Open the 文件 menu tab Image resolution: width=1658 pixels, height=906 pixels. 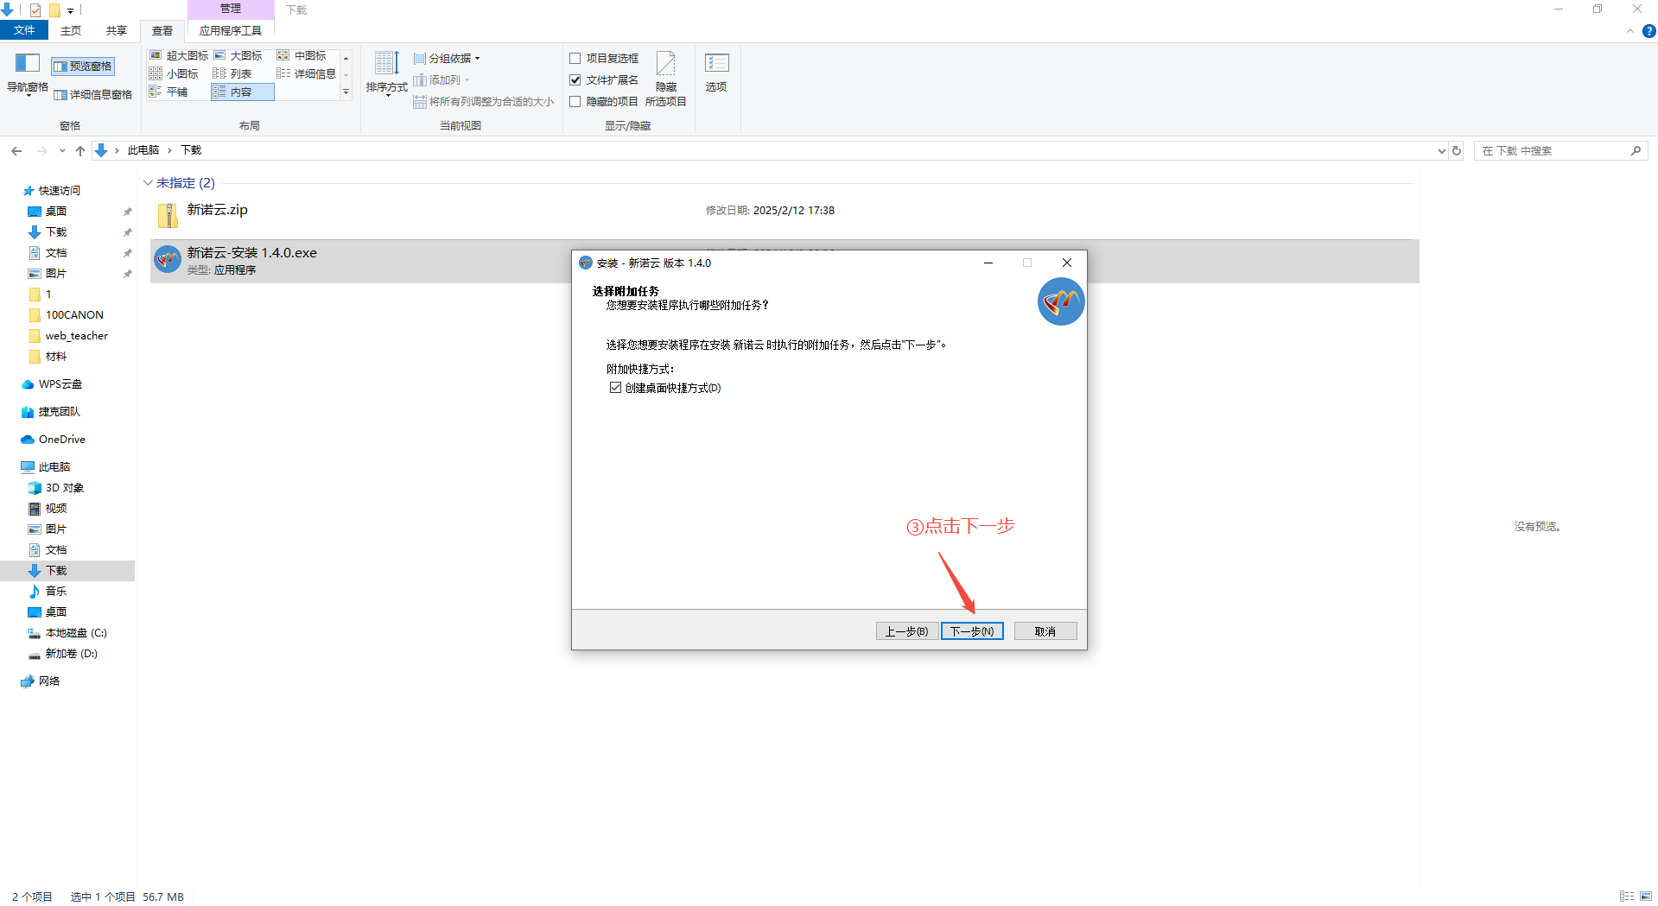pos(24,30)
